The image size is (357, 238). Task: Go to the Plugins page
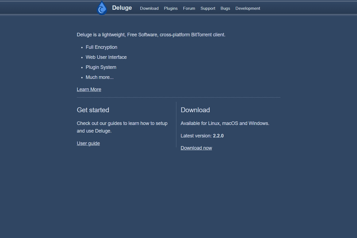(x=171, y=8)
